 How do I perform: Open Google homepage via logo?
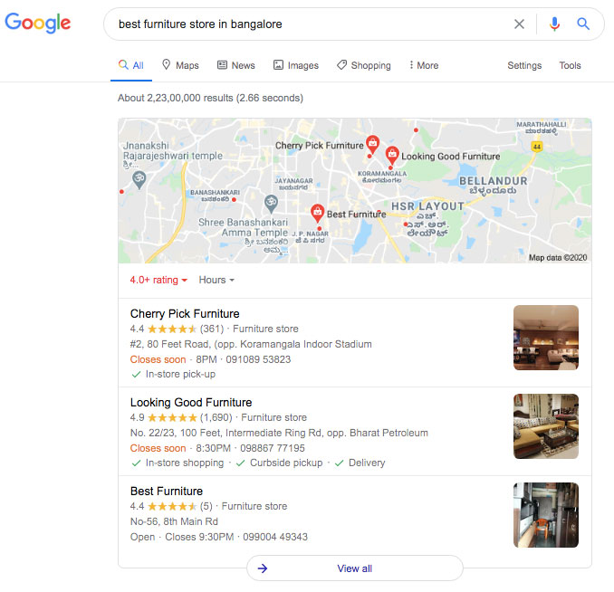[38, 23]
